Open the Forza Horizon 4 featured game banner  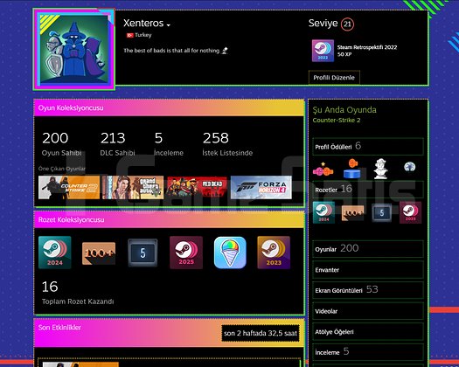261,187
